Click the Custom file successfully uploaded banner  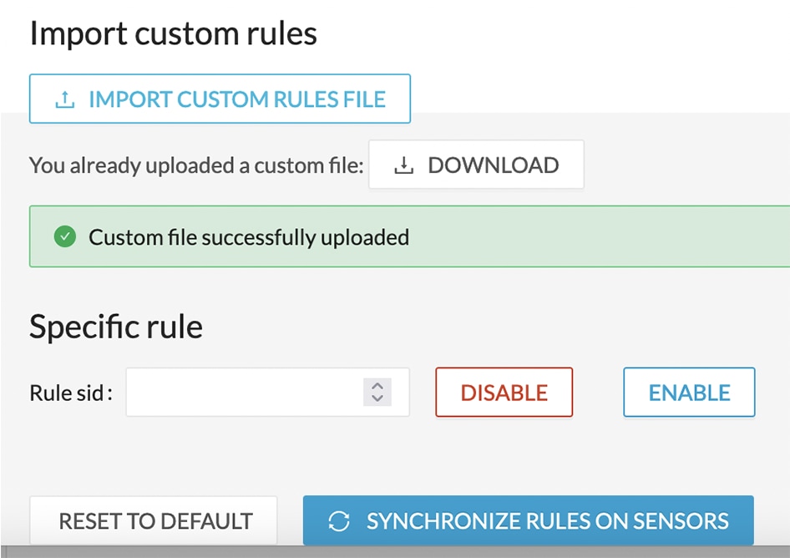[409, 236]
